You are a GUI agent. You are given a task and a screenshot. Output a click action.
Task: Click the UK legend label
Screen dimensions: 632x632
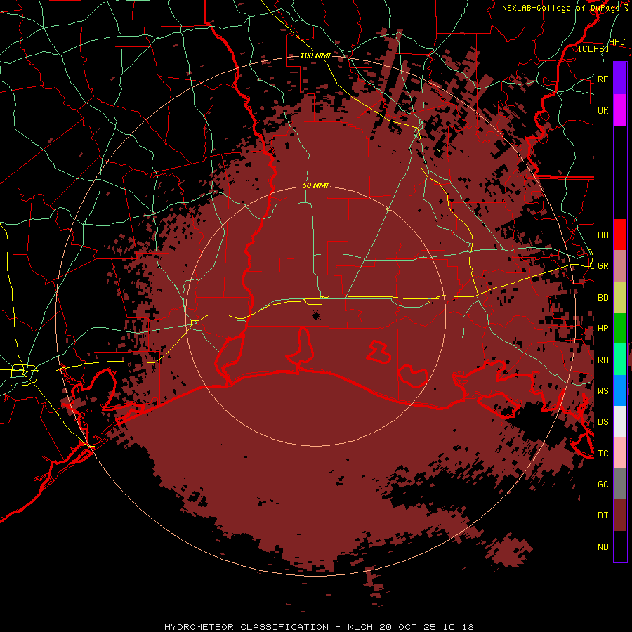click(603, 110)
